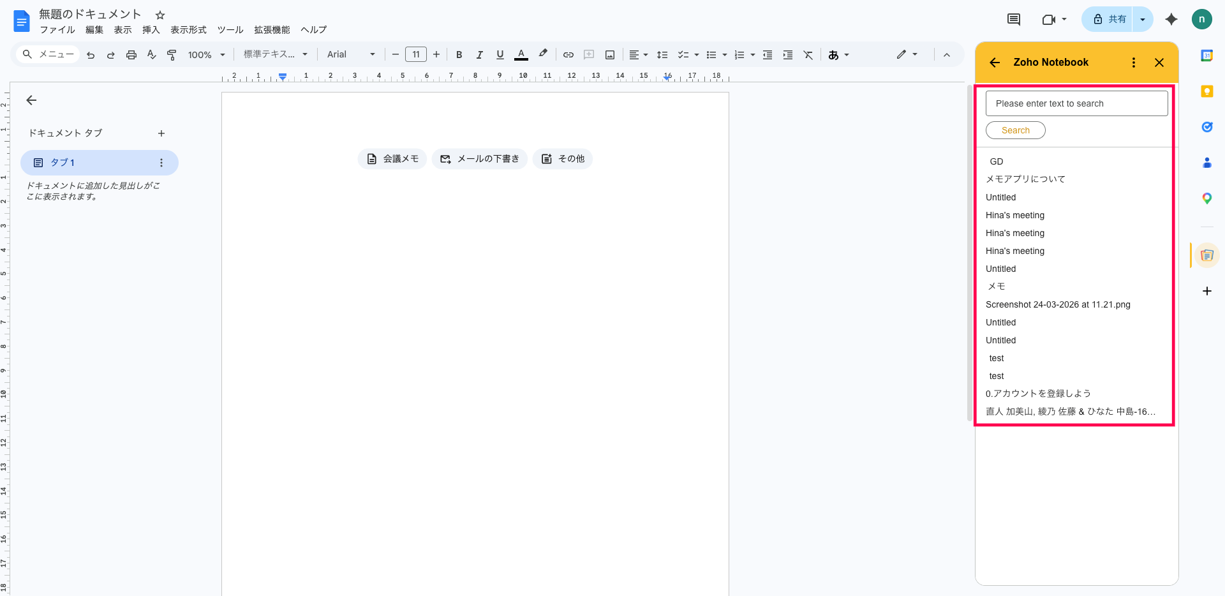
Task: Click the Zoho Notebook search text field
Action: point(1076,103)
